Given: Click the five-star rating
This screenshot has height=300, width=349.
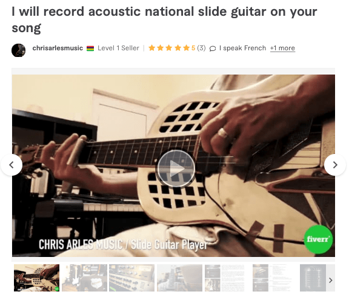Looking at the screenshot, I should (x=169, y=48).
